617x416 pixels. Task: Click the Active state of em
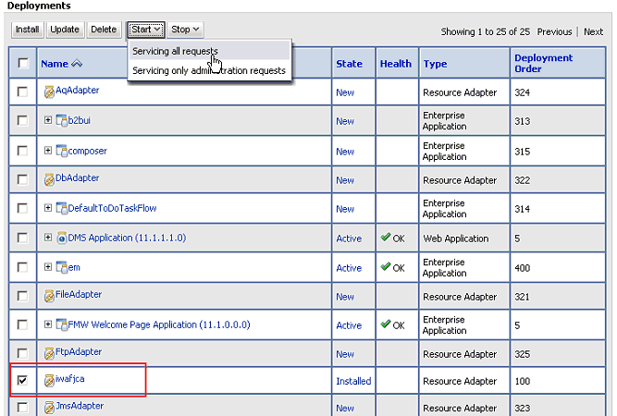(349, 268)
